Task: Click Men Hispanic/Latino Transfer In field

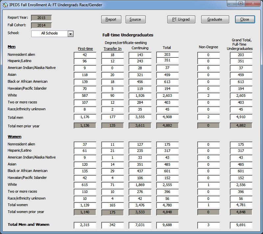Action: [x=112, y=61]
